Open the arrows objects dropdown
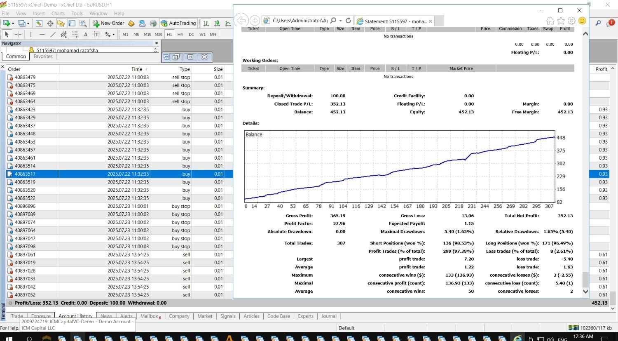Screen dimensions: 618x341 tap(113, 35)
